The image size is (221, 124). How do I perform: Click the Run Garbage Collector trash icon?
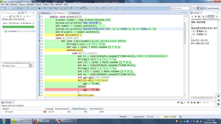(x=180, y=117)
